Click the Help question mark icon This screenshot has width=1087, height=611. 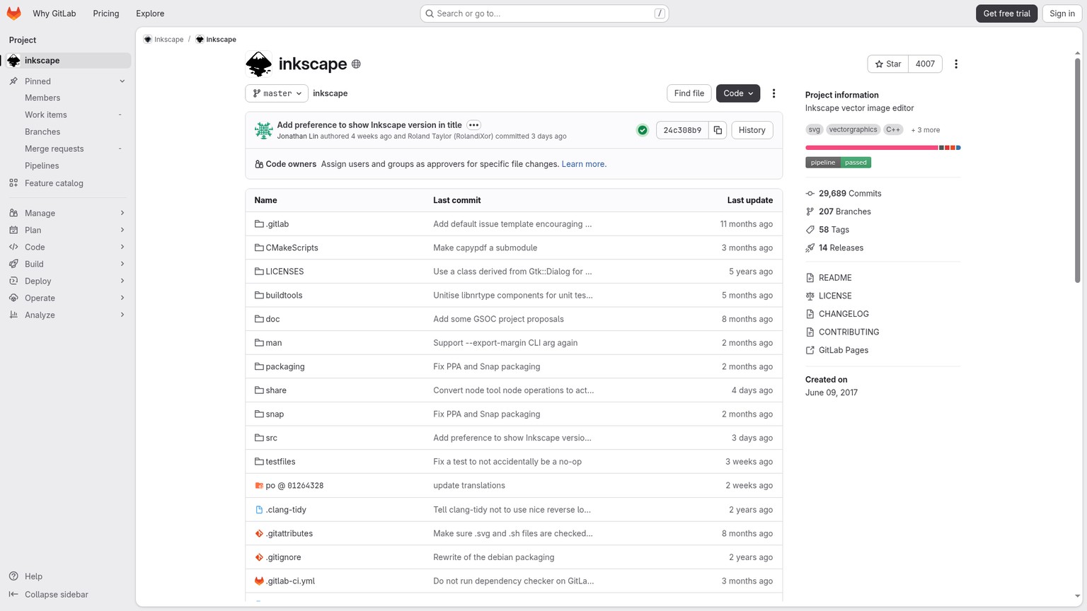click(13, 576)
